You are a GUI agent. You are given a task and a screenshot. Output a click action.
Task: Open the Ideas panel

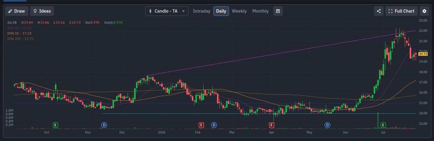(x=42, y=11)
